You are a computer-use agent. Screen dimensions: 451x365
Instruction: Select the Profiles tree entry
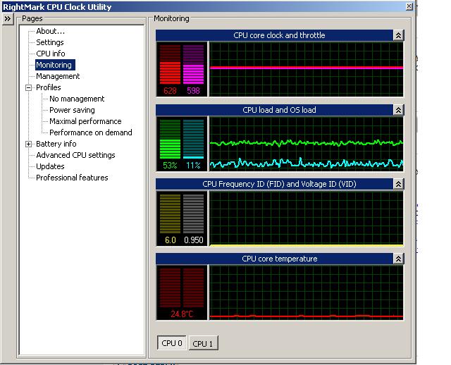[49, 87]
